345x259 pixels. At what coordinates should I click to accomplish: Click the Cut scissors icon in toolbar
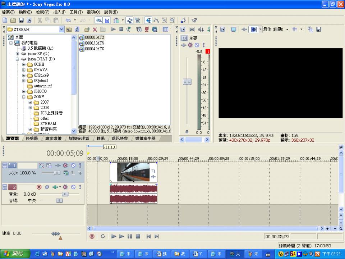coord(40,21)
